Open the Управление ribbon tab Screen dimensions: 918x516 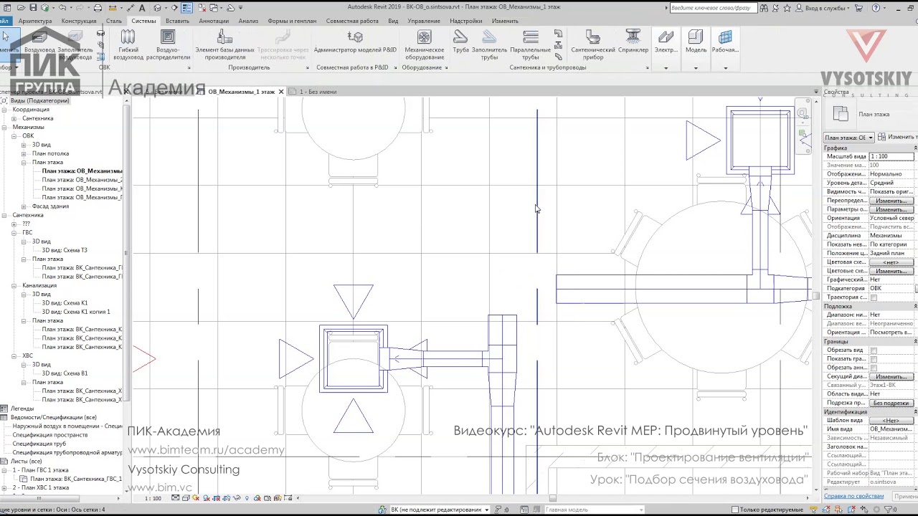(x=424, y=21)
